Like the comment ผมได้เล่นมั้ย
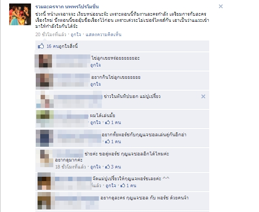 (x=96, y=122)
